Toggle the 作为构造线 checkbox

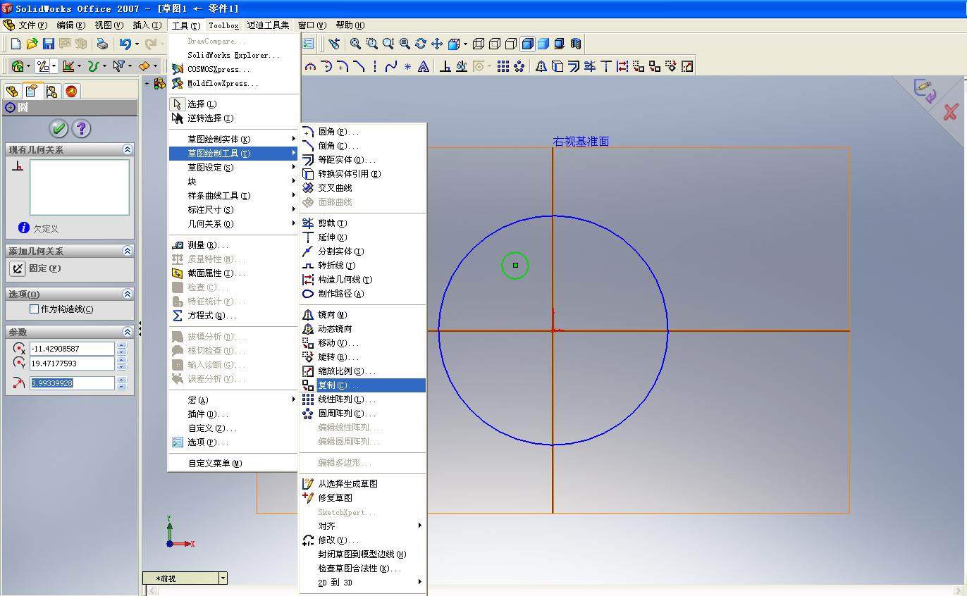pyautogui.click(x=34, y=309)
